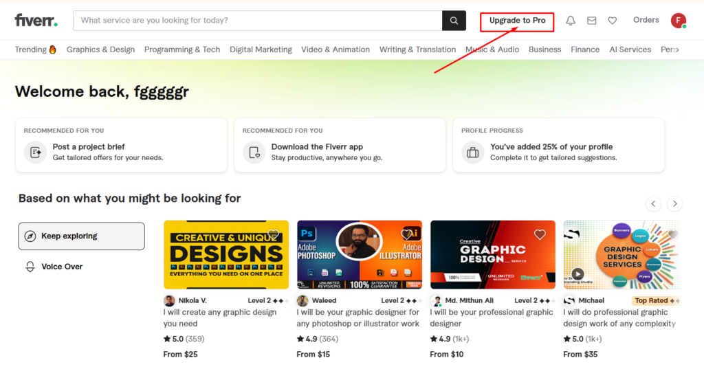This screenshot has width=704, height=369.
Task: Click the From $10 price
Action: coord(447,354)
